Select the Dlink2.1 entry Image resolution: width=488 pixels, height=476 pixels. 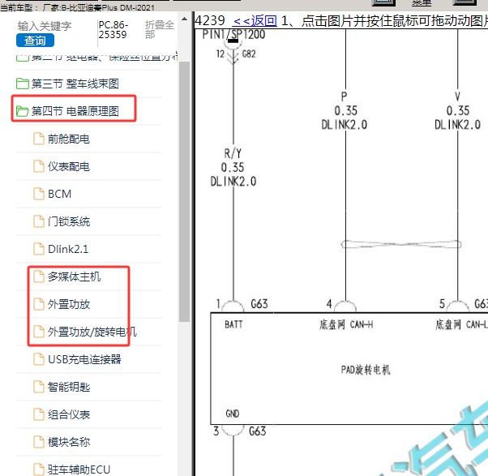coord(68,249)
